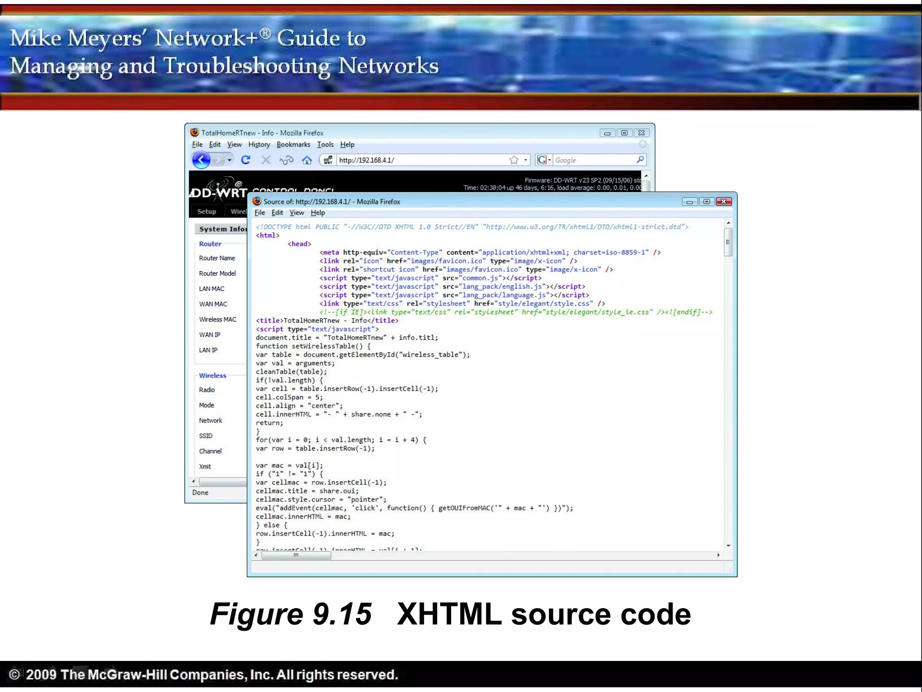922x692 pixels.
Task: Open Edit menu in TotalHomeRTnew window
Action: [x=215, y=145]
